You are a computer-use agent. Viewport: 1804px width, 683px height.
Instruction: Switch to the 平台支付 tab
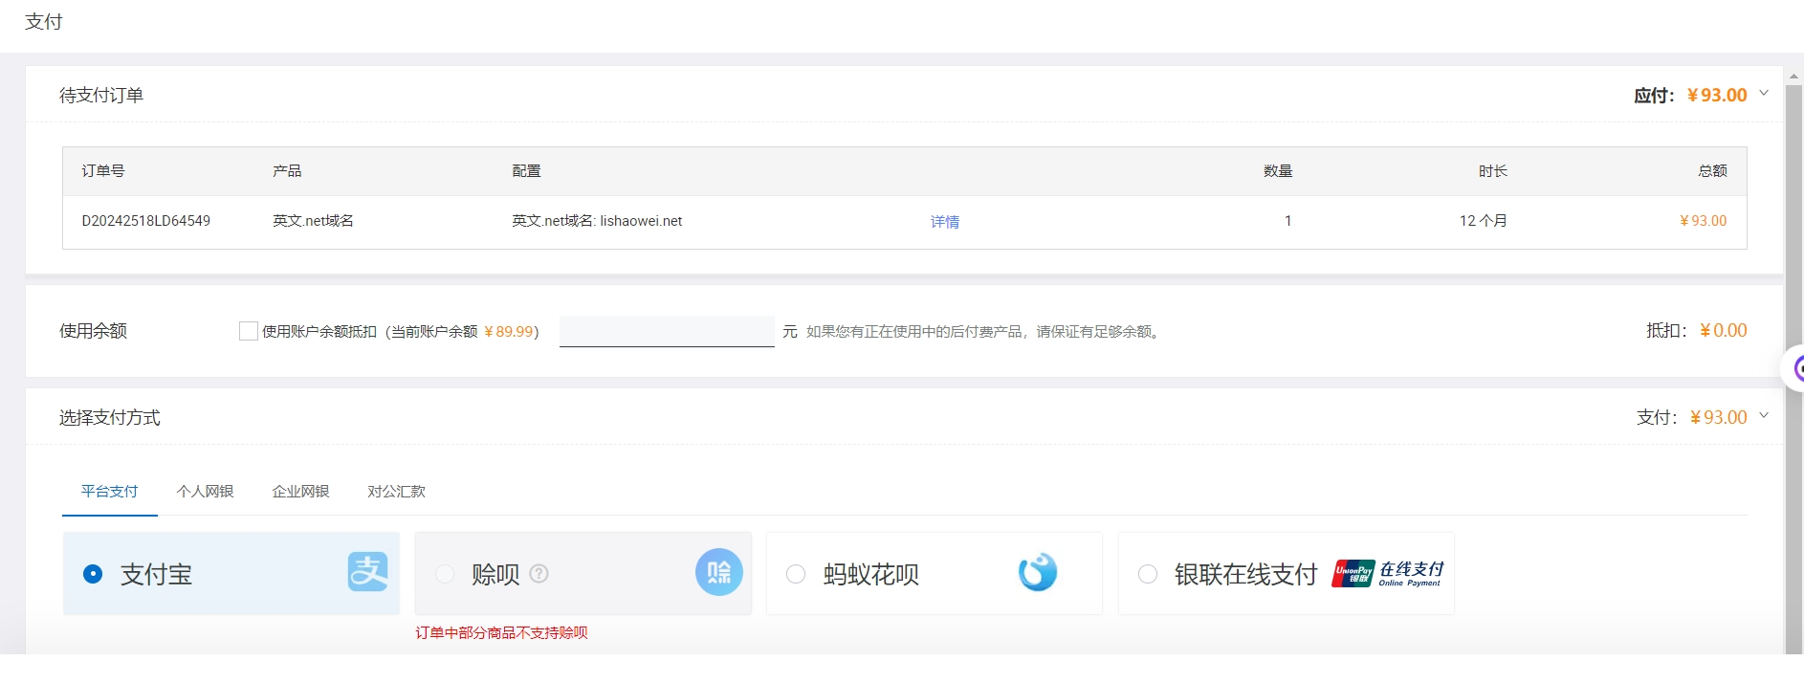tap(110, 491)
